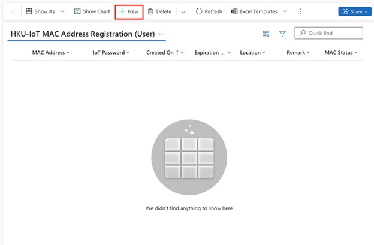Click the blue Share button
The height and width of the screenshot is (245, 374).
pyautogui.click(x=355, y=11)
